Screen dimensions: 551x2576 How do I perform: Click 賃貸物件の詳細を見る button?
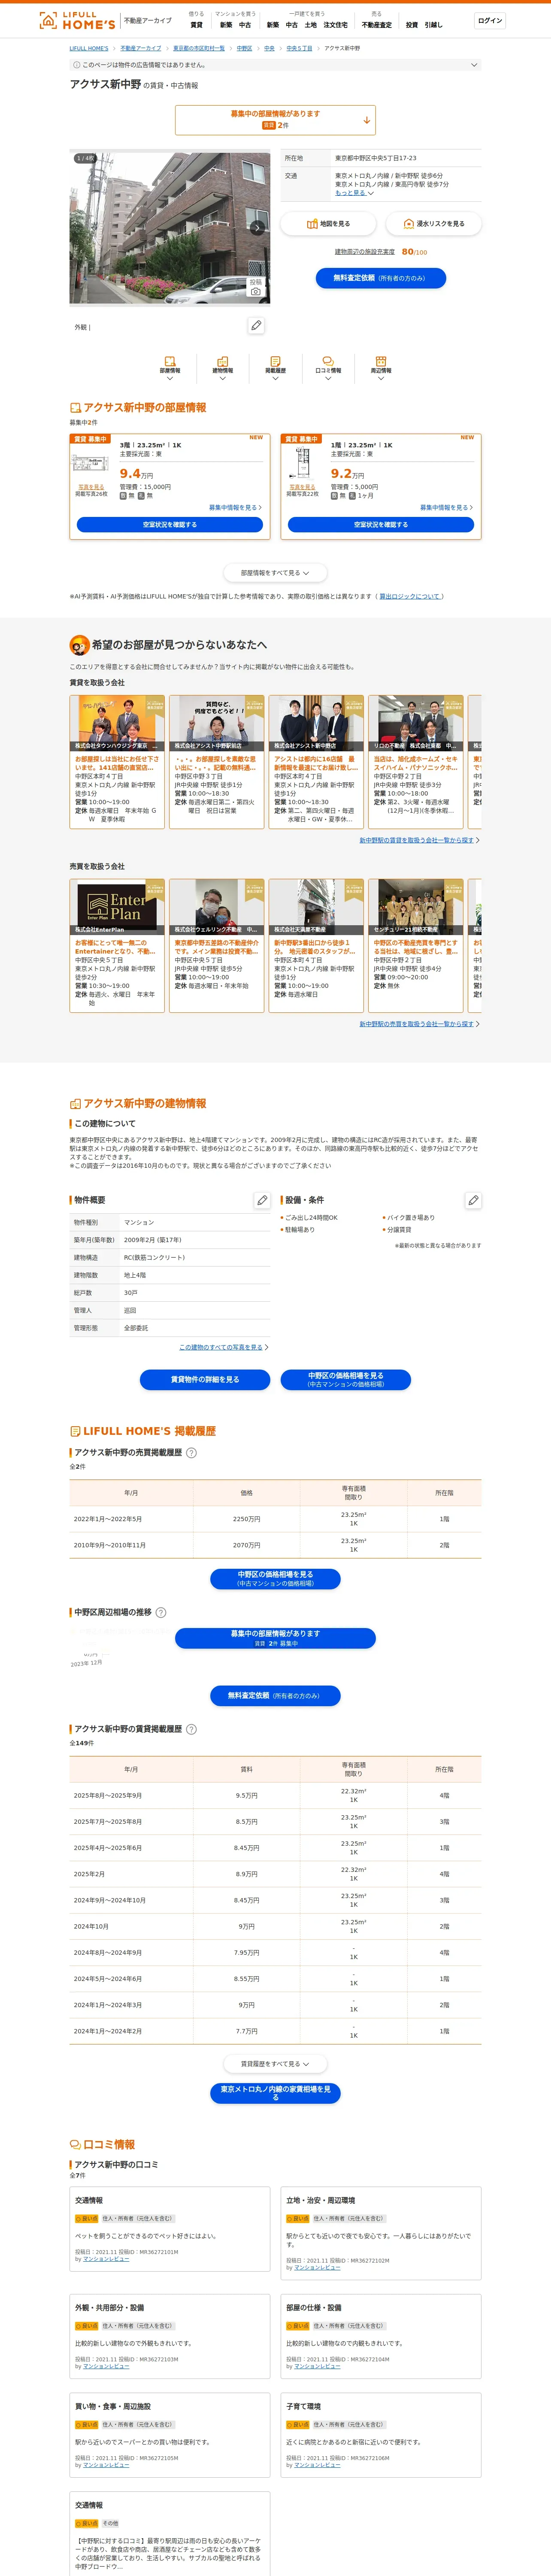click(x=205, y=1380)
